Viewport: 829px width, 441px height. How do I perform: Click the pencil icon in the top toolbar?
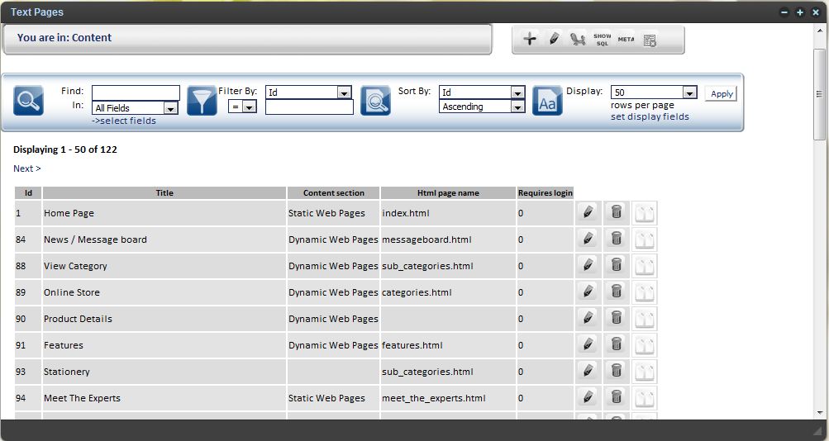pos(554,39)
